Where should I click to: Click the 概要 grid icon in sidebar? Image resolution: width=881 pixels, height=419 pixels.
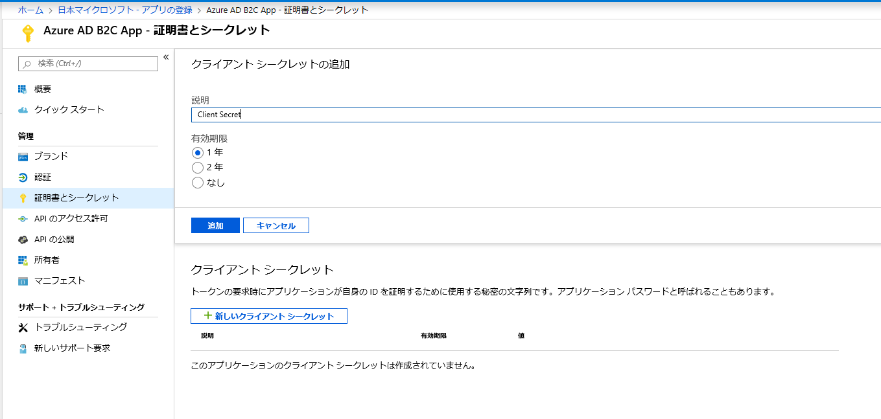point(23,89)
